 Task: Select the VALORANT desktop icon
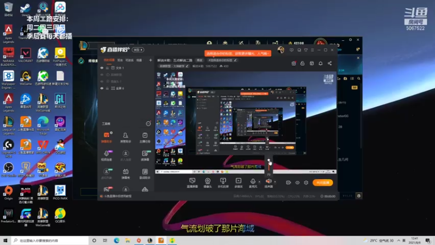click(26, 55)
